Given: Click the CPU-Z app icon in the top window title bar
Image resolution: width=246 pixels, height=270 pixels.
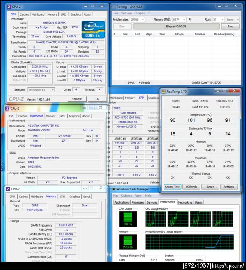Looking at the screenshot, I should pyautogui.click(x=9, y=7).
